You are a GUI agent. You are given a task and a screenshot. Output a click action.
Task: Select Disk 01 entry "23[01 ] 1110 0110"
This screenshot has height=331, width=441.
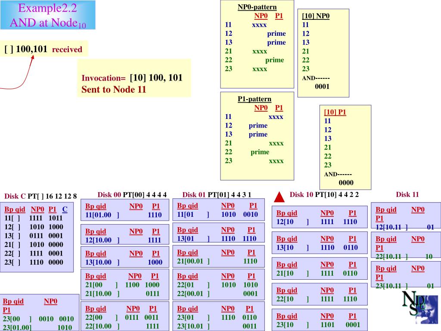point(217,318)
